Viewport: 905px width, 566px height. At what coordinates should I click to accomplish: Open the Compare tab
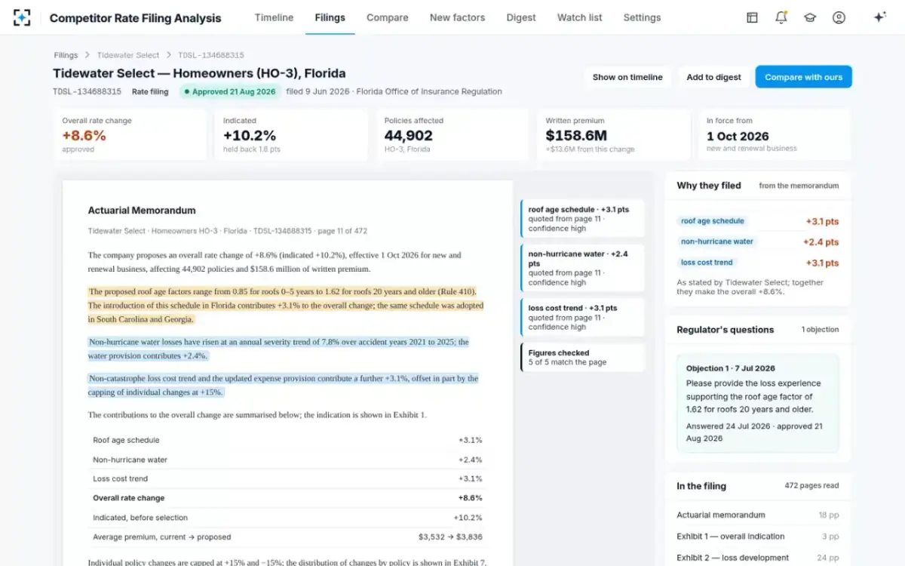(x=388, y=17)
